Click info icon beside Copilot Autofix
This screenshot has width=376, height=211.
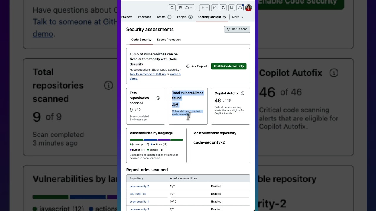pos(243,93)
